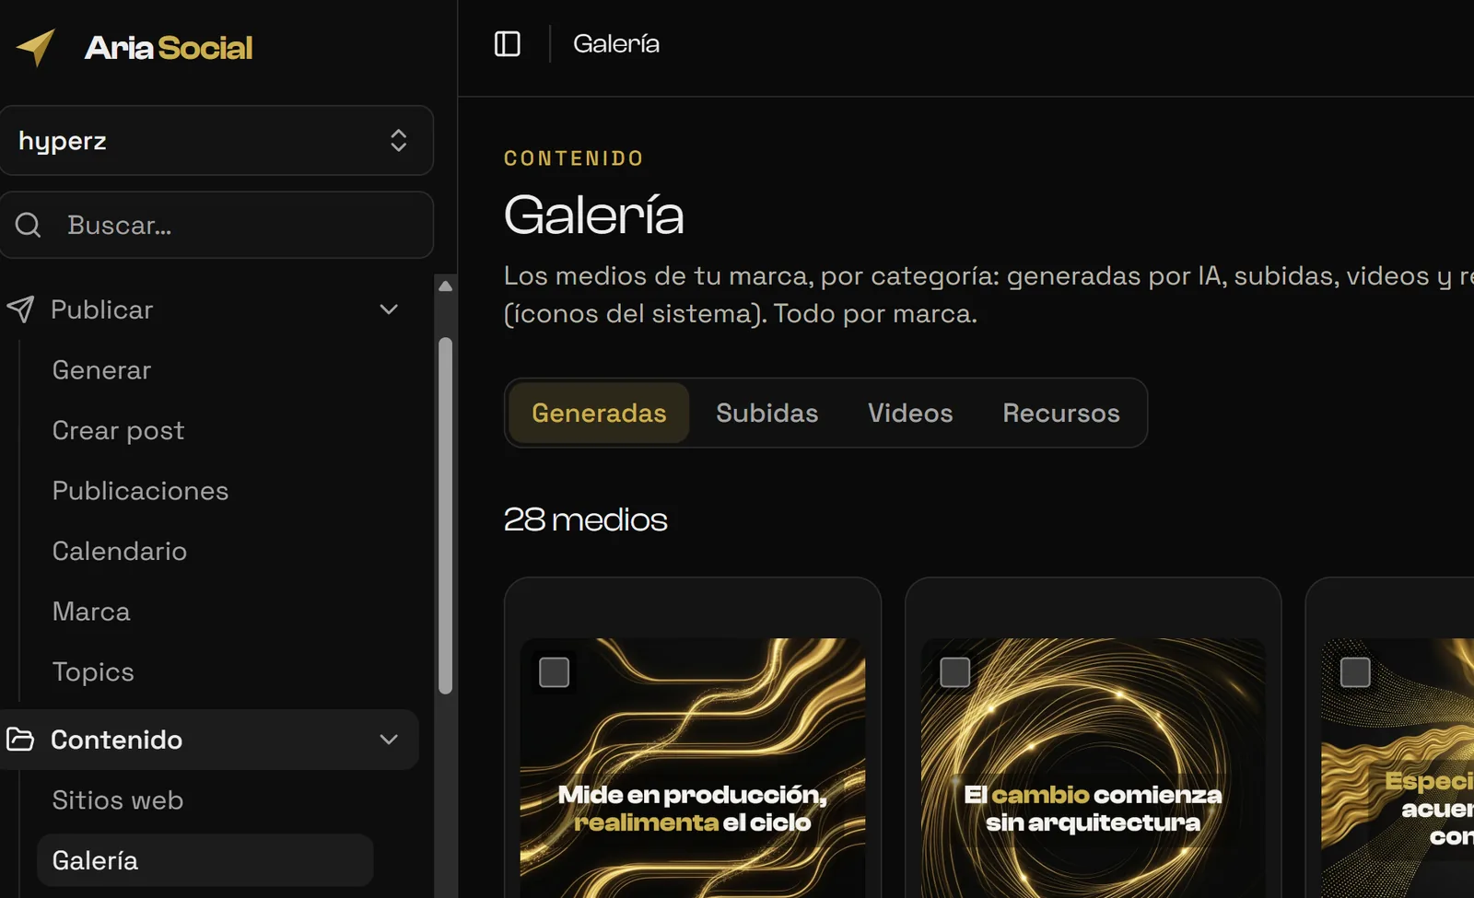Click the sidebar scroll up arrow
Viewport: 1474px width, 898px height.
(x=446, y=286)
